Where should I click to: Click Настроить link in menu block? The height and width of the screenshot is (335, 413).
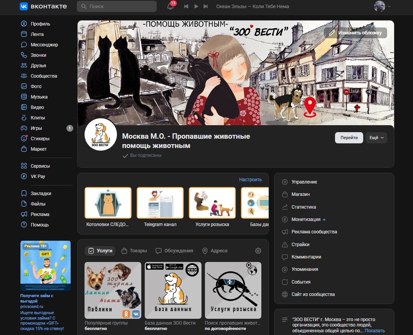coord(250,180)
